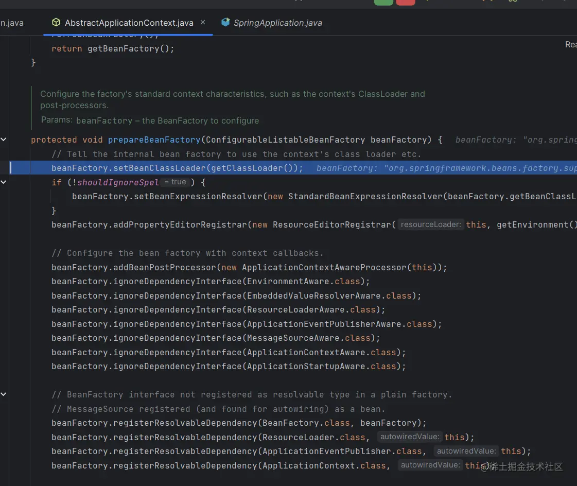Click autowiredValue hint on ApplicationContext.class line
577x486 pixels.
click(430, 465)
